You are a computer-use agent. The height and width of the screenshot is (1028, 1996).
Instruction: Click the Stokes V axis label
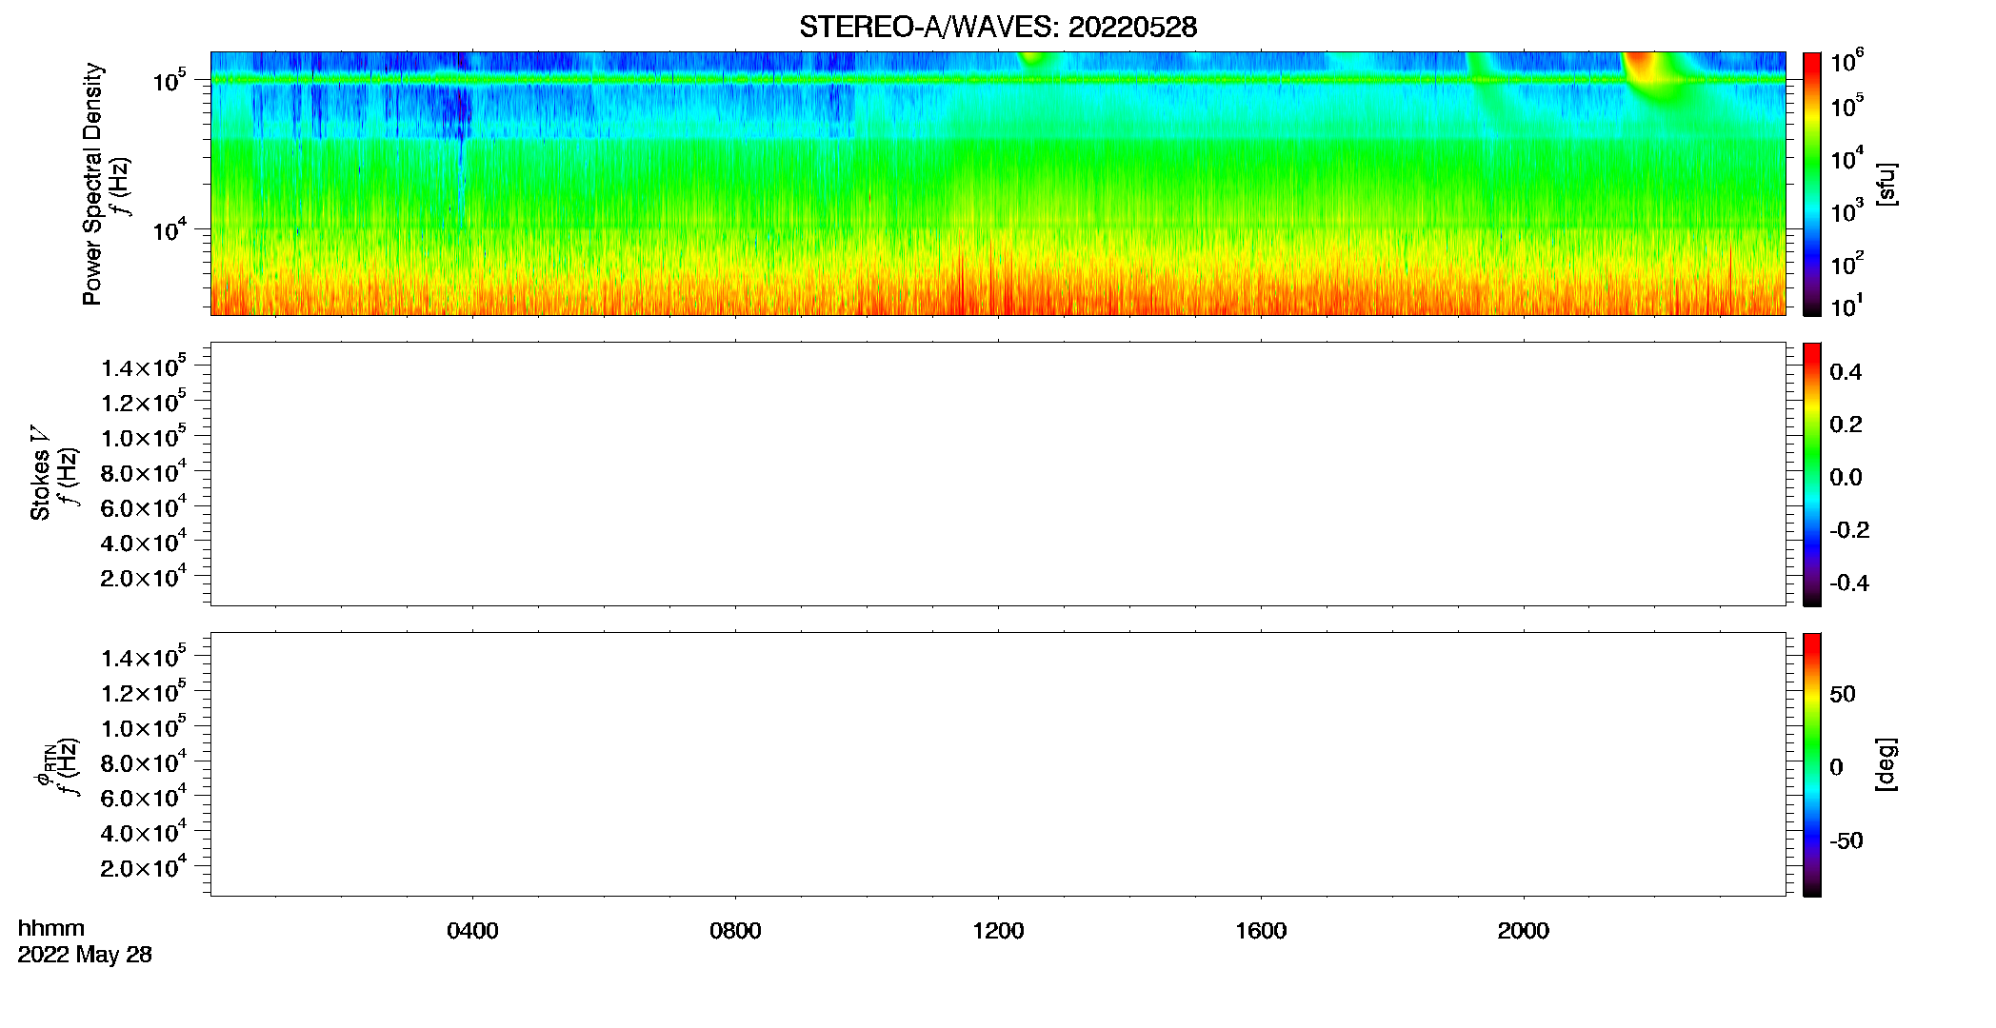[x=40, y=473]
